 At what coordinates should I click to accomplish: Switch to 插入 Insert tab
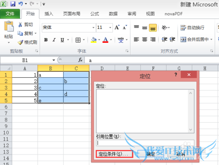click(49, 14)
